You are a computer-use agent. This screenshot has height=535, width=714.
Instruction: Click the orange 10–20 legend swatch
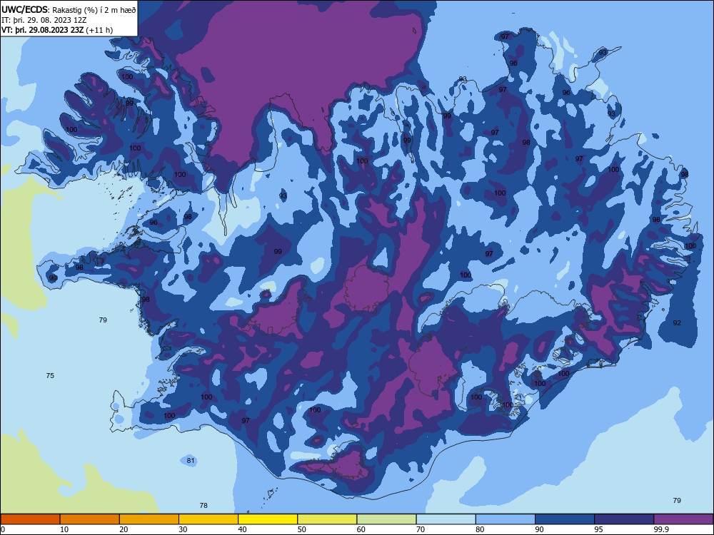pos(90,519)
